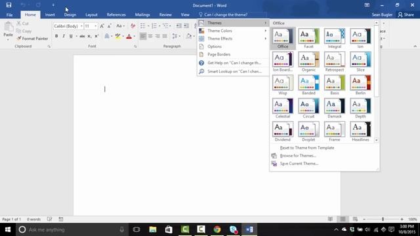Click Browse for Themes
The image size is (420, 236).
(x=298, y=155)
